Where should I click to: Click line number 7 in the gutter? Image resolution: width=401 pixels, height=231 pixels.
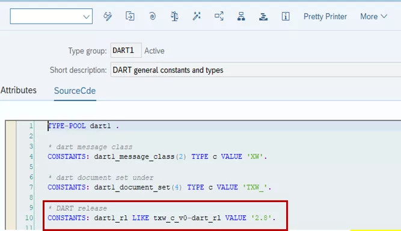(31, 187)
